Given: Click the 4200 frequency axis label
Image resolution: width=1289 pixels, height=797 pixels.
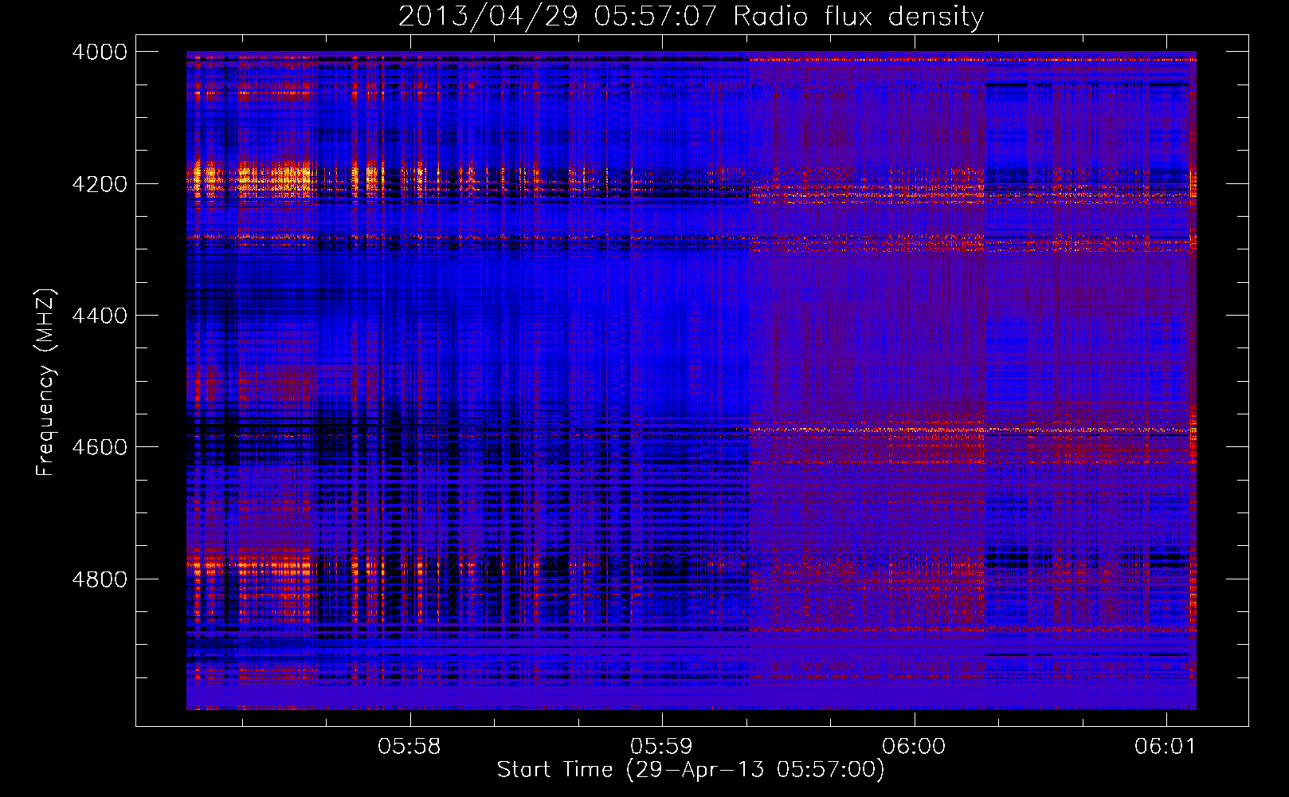Looking at the screenshot, I should click(100, 183).
